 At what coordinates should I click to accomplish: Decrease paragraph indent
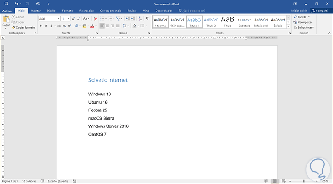(127, 19)
